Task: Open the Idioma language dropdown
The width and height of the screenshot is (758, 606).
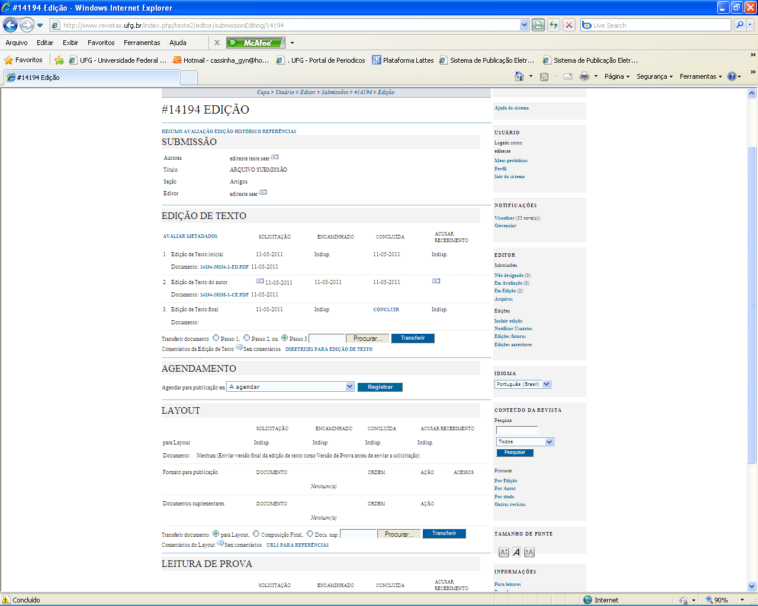Action: coord(523,384)
